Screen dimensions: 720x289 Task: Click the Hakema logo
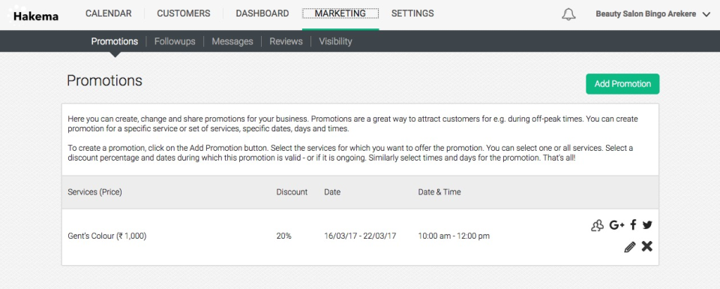point(34,16)
